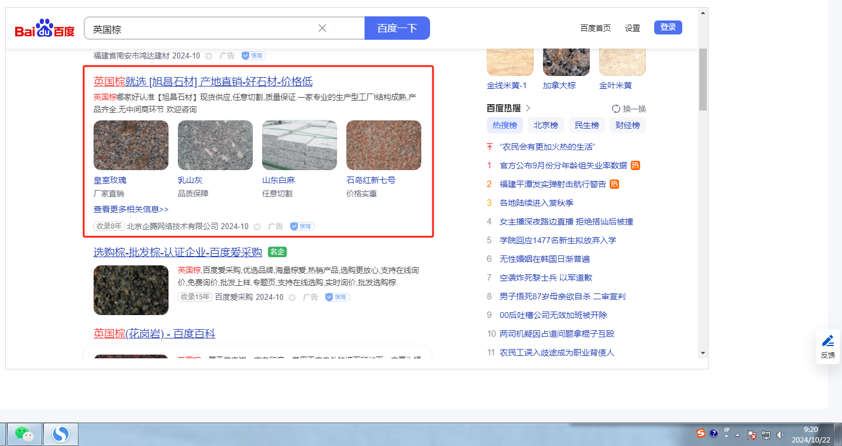
Task: Open 选购棕-批发棕-认证企业-百度爱采购 result
Action: [x=178, y=253]
